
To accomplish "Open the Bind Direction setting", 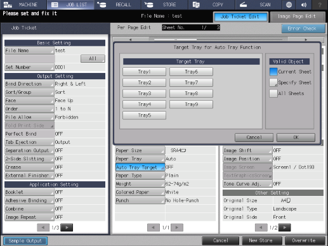I will pos(29,84).
